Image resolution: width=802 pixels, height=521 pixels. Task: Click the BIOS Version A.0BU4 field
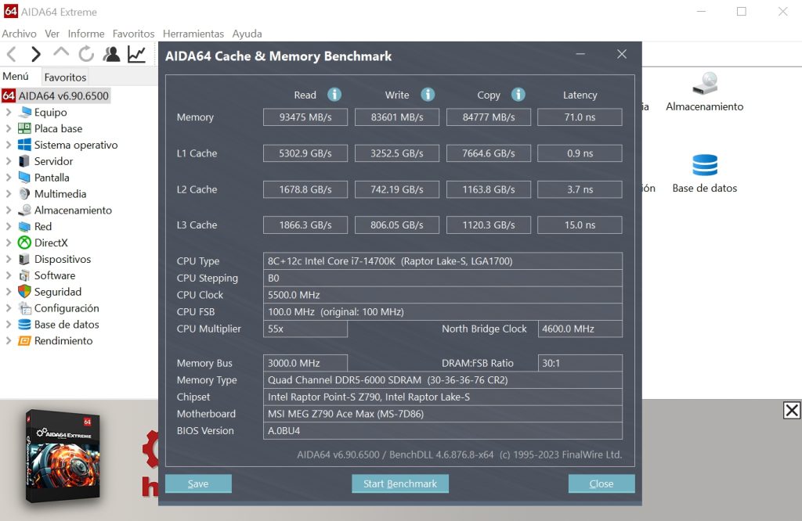click(443, 430)
